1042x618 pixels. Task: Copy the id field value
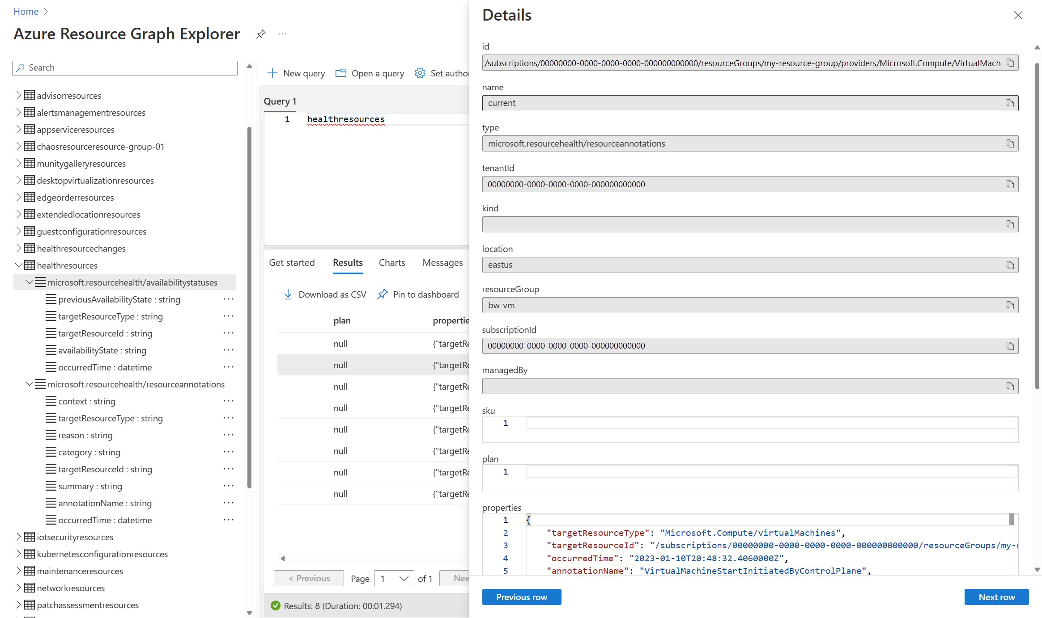(1010, 63)
